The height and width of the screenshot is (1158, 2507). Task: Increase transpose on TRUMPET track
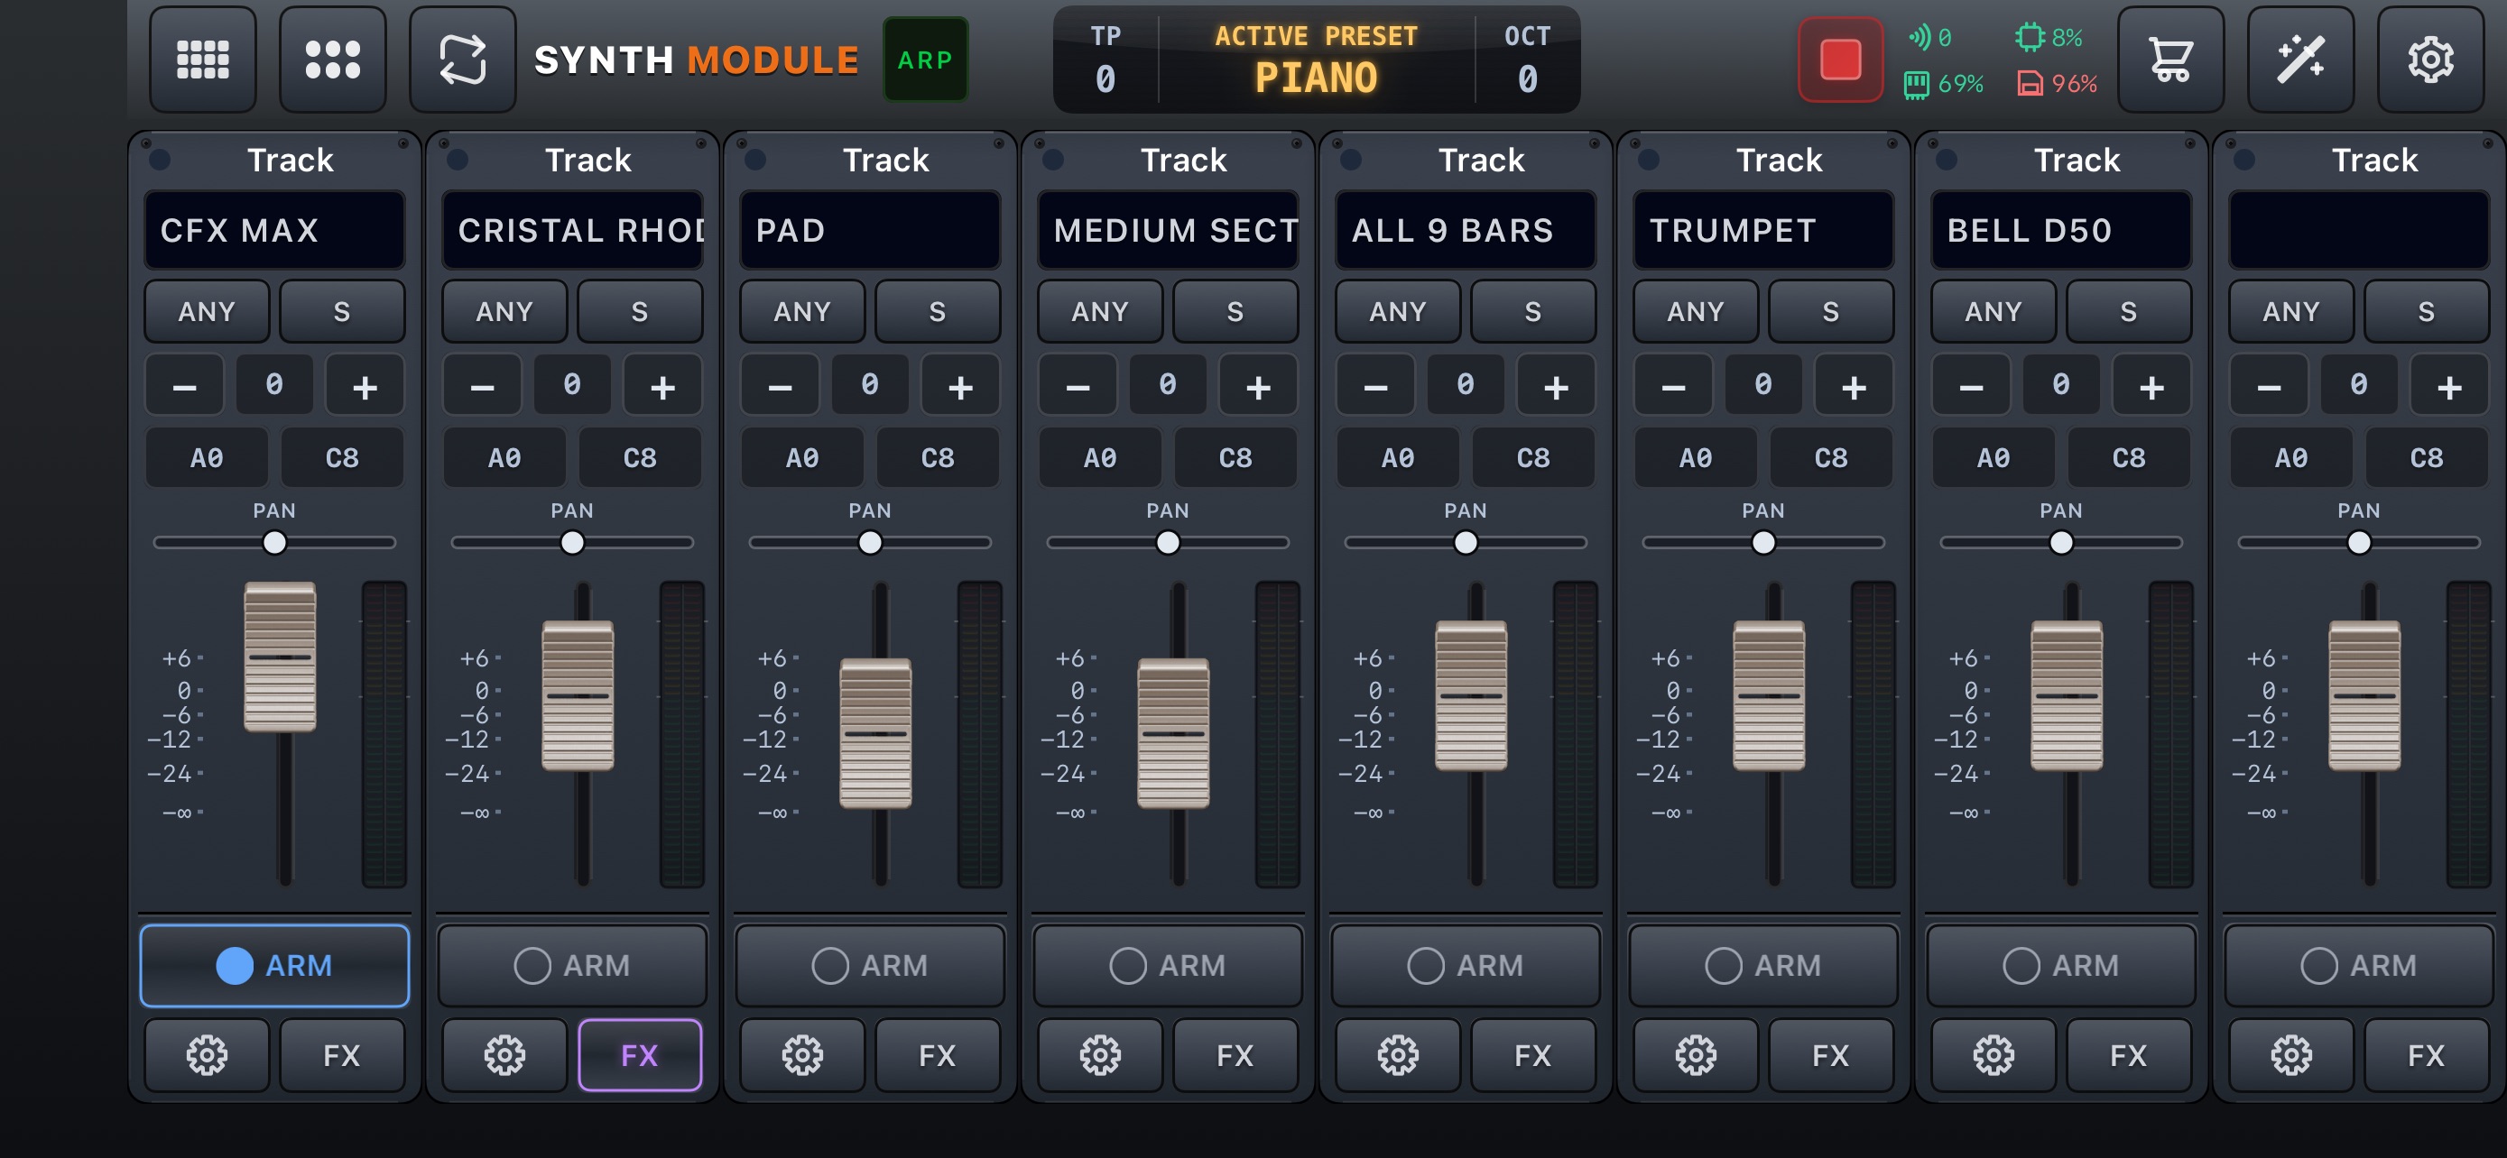pos(1854,386)
